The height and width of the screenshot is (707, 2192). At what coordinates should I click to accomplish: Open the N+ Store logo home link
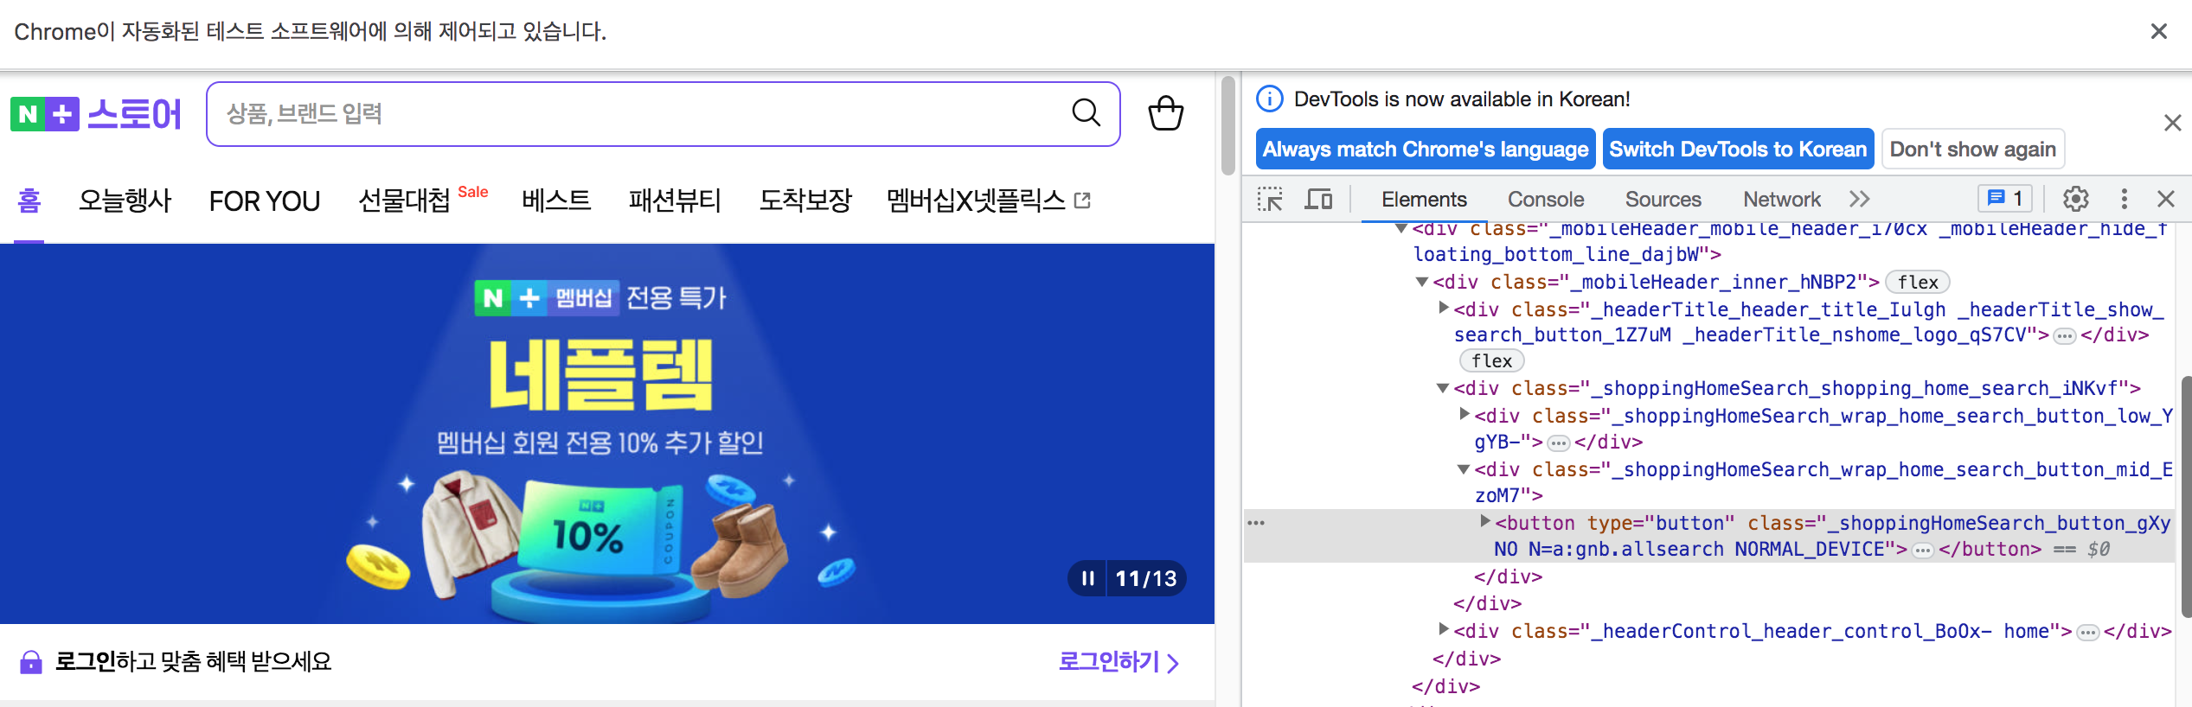[96, 113]
